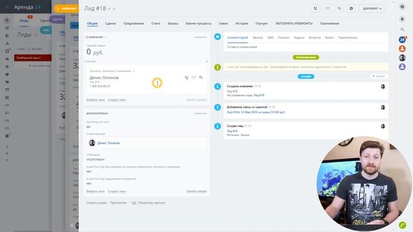The width and height of the screenshot is (413, 232).
Task: Open settings gear in left sidebar
Action: click(x=7, y=136)
